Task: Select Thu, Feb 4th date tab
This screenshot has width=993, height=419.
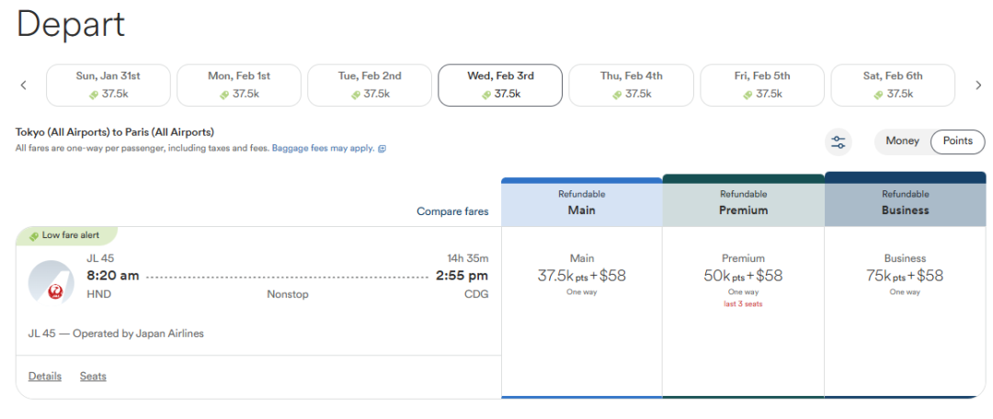Action: pyautogui.click(x=632, y=85)
